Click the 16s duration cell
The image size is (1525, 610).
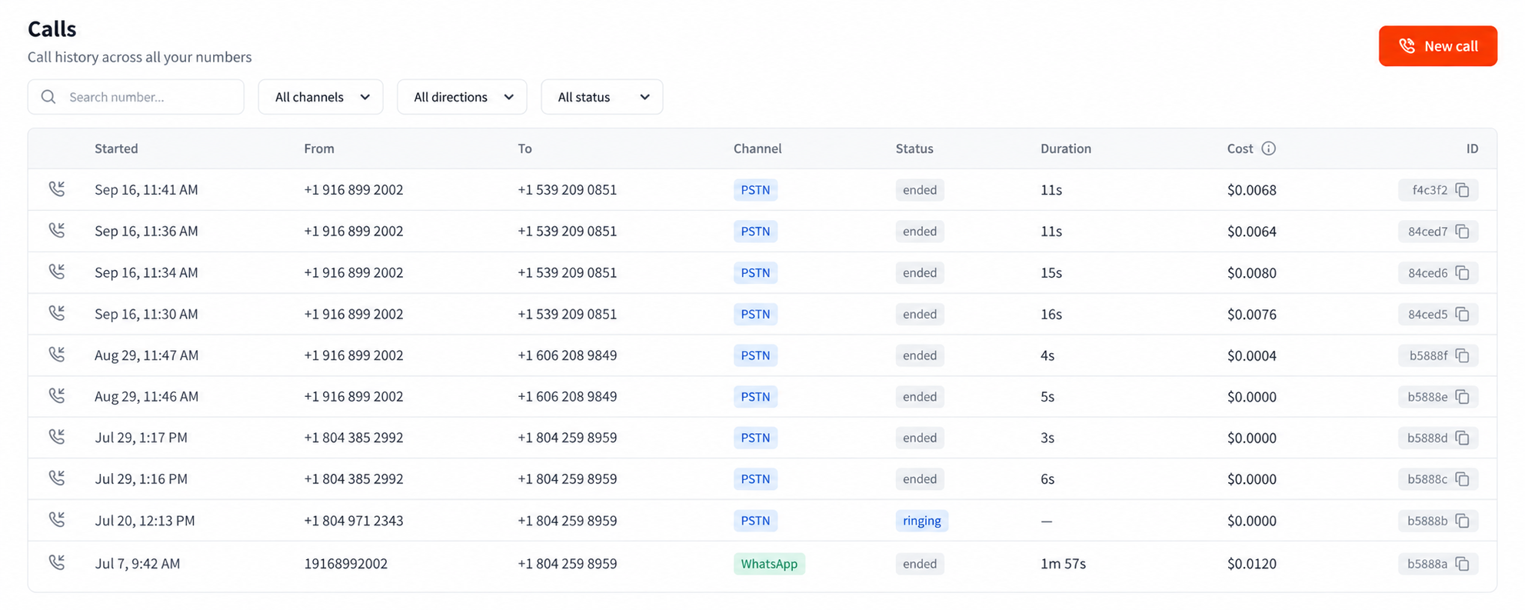[1051, 315]
